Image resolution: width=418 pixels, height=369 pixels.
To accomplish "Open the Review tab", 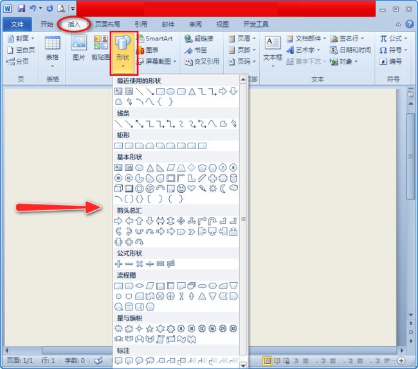I will tap(195, 24).
